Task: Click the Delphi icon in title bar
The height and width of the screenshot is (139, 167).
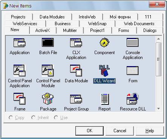Action: click(x=6, y=6)
